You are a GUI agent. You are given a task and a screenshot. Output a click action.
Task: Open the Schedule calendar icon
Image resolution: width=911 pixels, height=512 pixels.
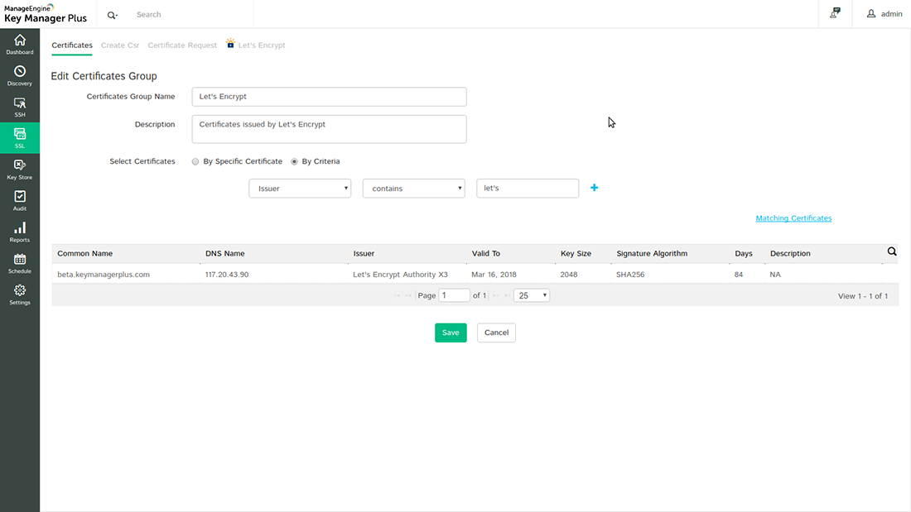(20, 260)
